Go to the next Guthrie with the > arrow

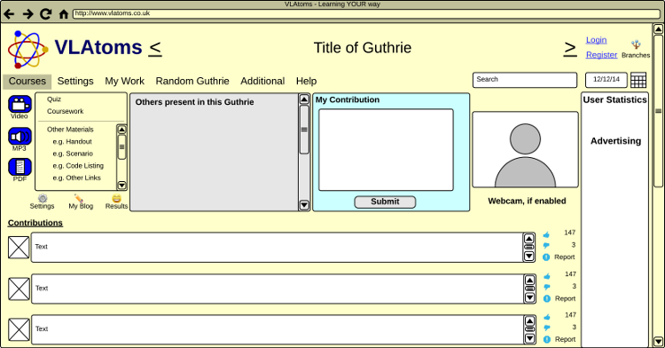pos(570,49)
